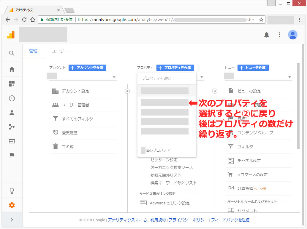Click account-to-property arrow circle

(127, 91)
